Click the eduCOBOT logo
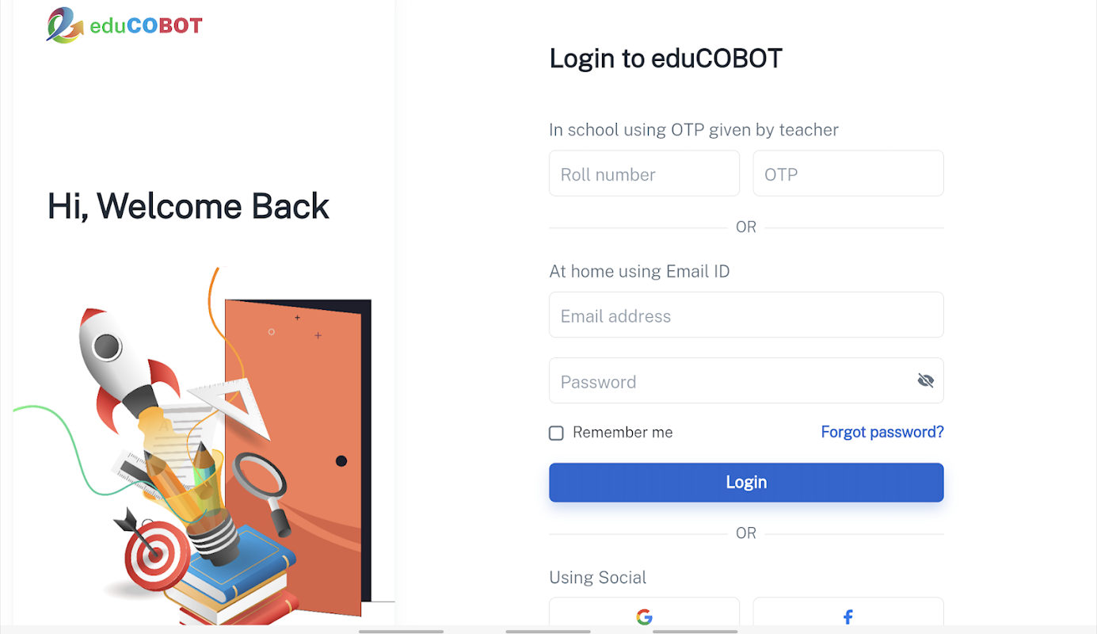 click(124, 25)
